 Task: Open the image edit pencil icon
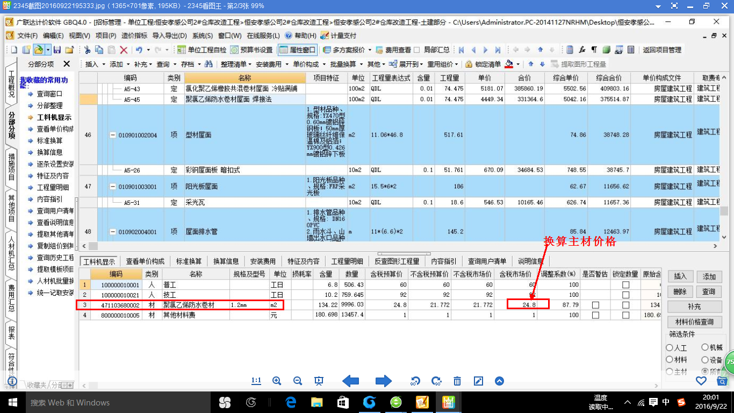pyautogui.click(x=478, y=381)
